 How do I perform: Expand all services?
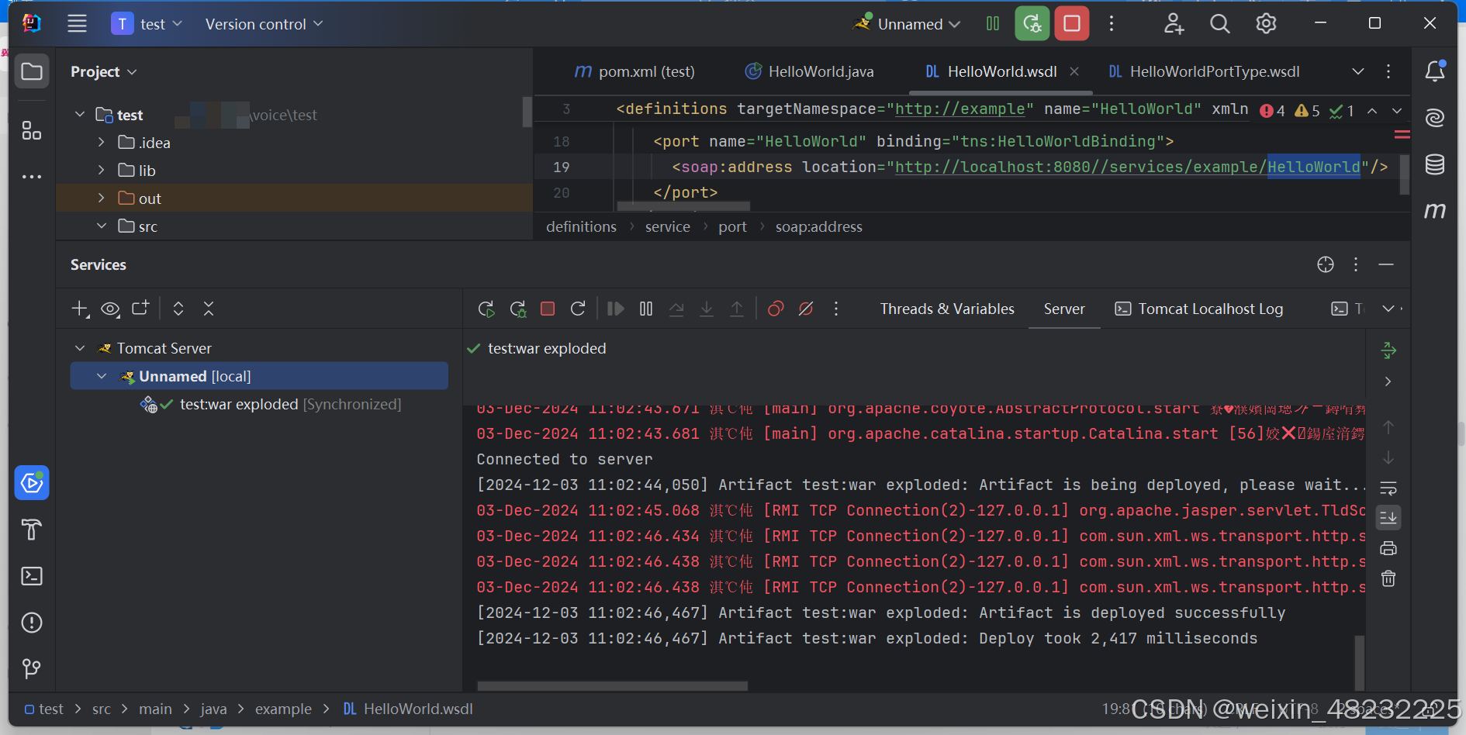pos(178,309)
